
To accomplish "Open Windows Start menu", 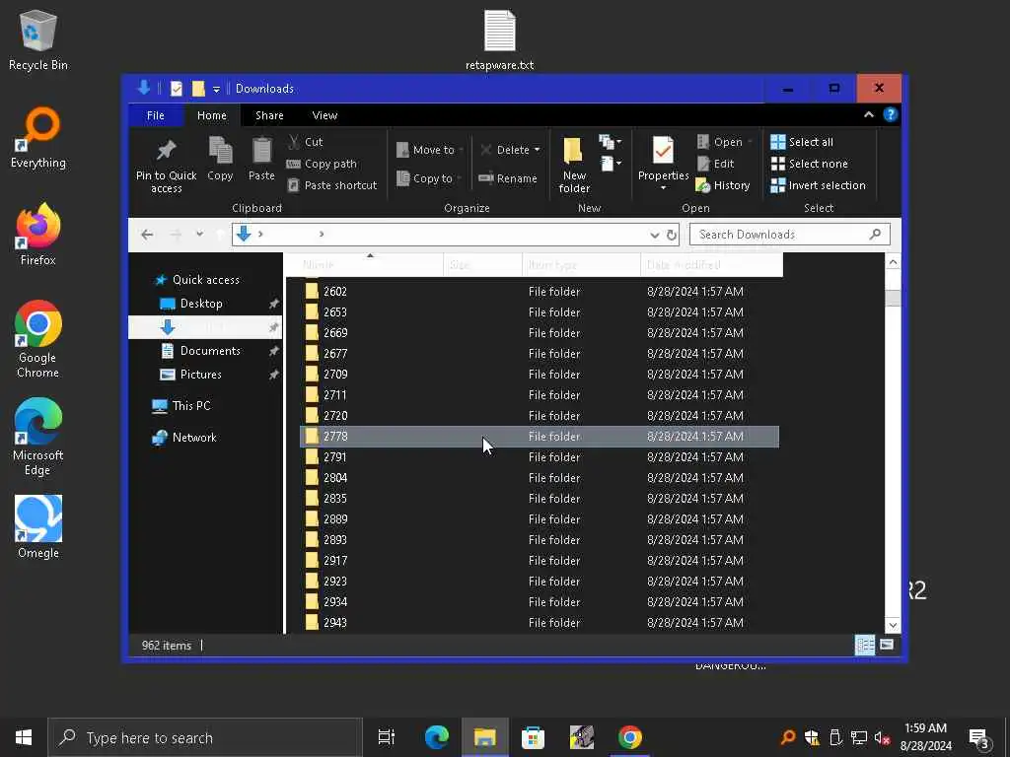I will point(24,737).
